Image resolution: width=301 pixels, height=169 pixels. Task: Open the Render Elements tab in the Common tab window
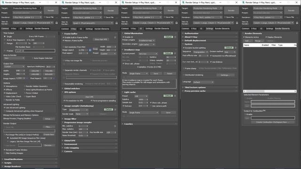[x=42, y=28]
